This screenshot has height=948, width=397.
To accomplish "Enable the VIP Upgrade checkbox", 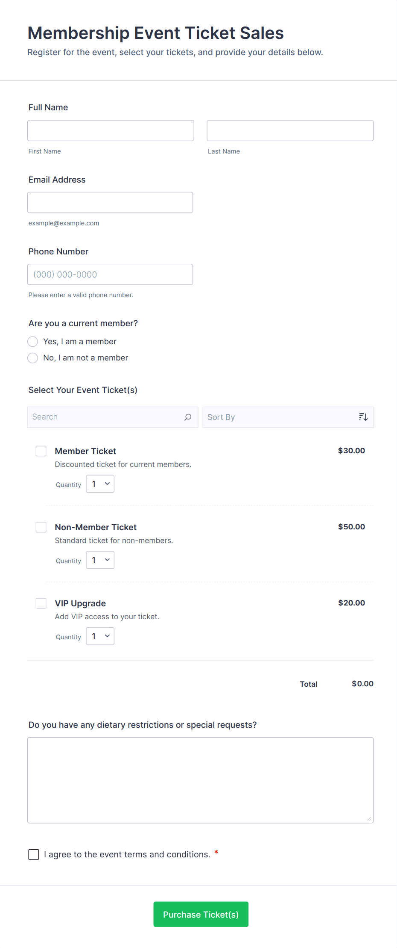I will point(41,603).
